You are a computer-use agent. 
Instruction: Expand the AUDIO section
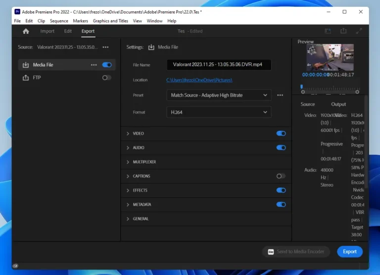click(x=128, y=148)
